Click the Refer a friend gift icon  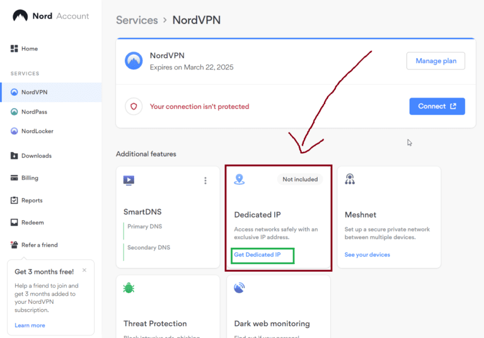pyautogui.click(x=14, y=245)
